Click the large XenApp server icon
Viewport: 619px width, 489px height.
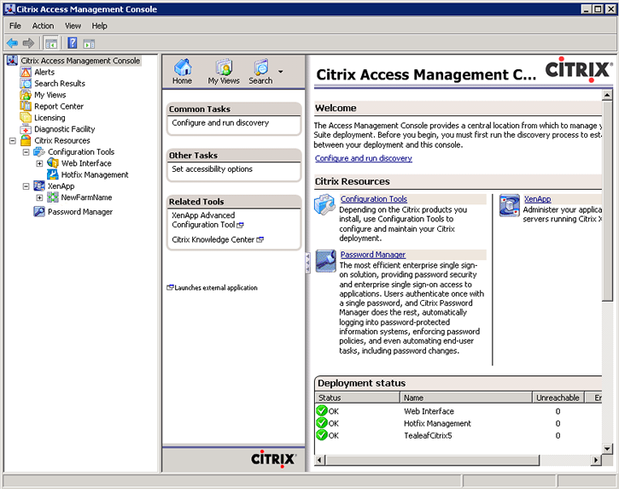point(509,205)
